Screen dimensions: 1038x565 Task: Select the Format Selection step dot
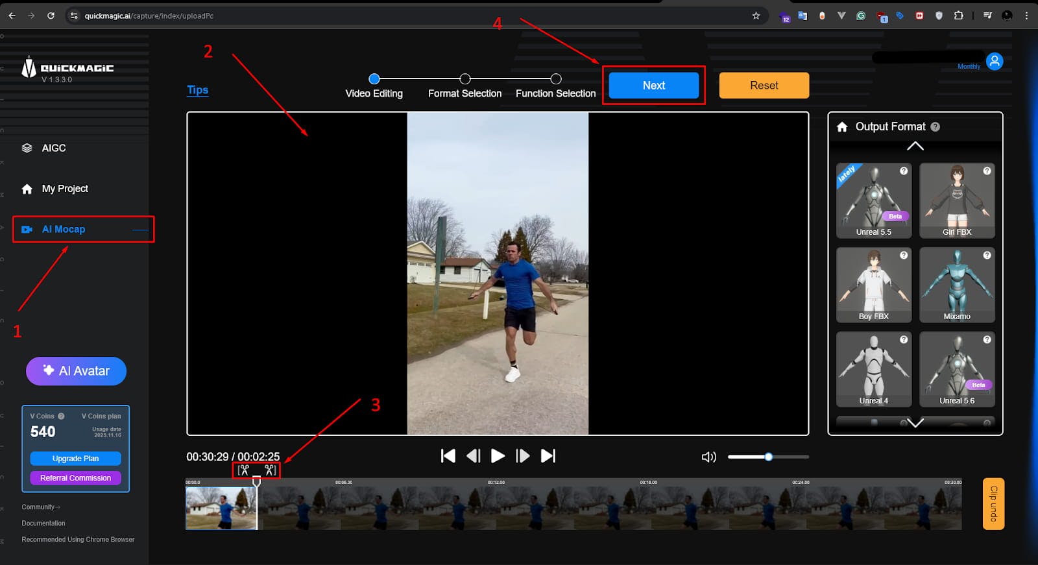(x=465, y=79)
